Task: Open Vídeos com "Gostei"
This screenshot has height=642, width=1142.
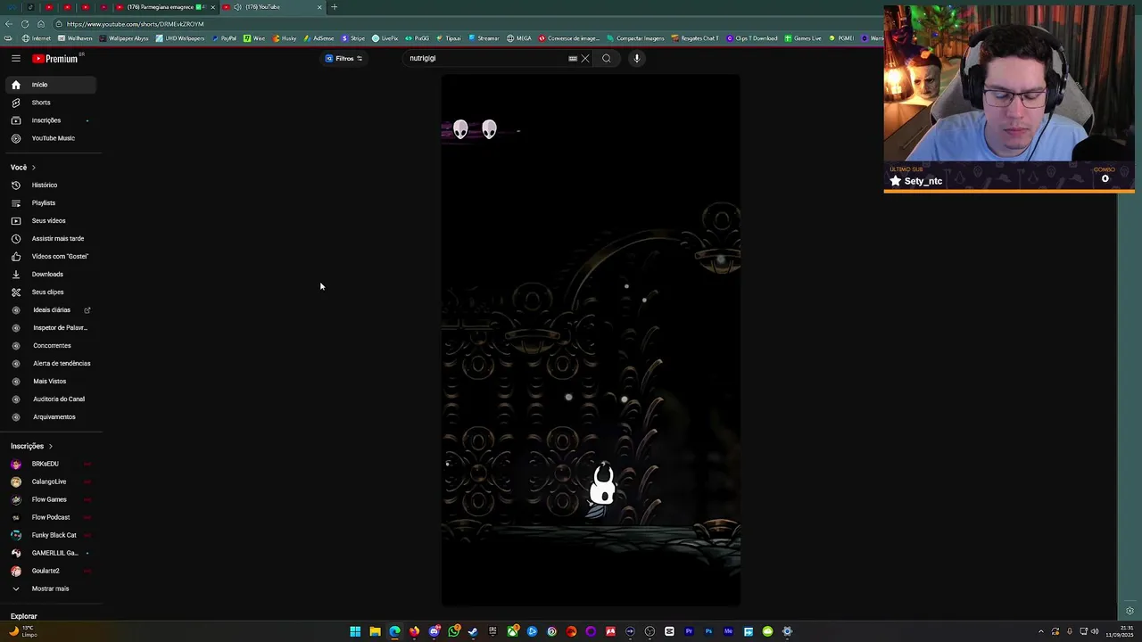Action: (x=49, y=257)
